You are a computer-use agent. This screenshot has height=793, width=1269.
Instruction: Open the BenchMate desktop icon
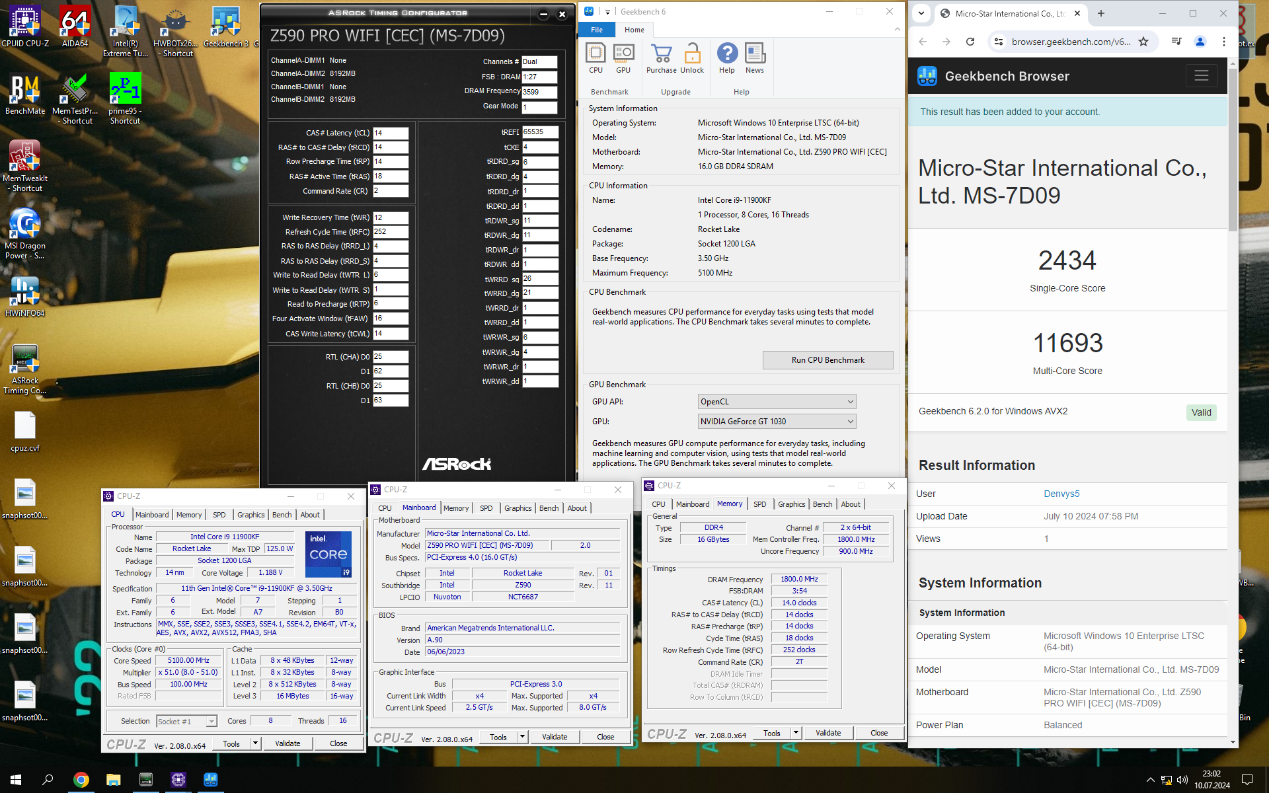click(x=25, y=94)
